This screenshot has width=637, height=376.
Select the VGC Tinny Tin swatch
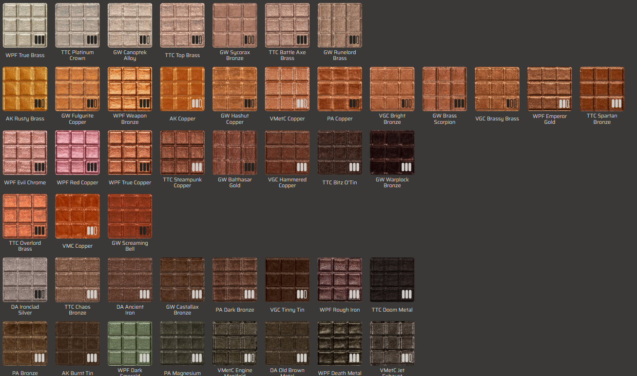[x=288, y=280]
